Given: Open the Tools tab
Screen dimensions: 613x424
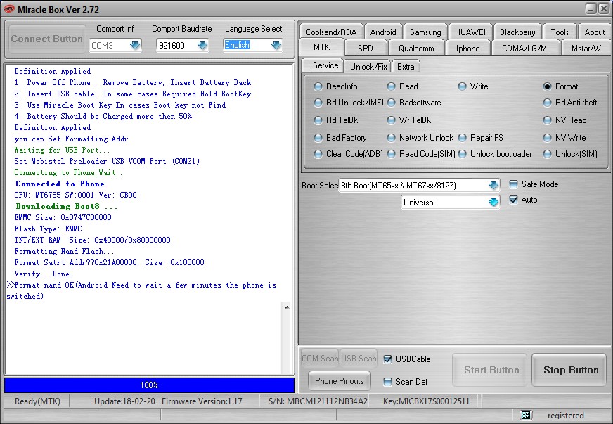Looking at the screenshot, I should (560, 32).
